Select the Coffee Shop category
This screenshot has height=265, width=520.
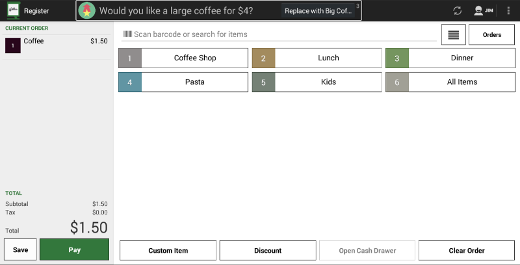(x=183, y=58)
